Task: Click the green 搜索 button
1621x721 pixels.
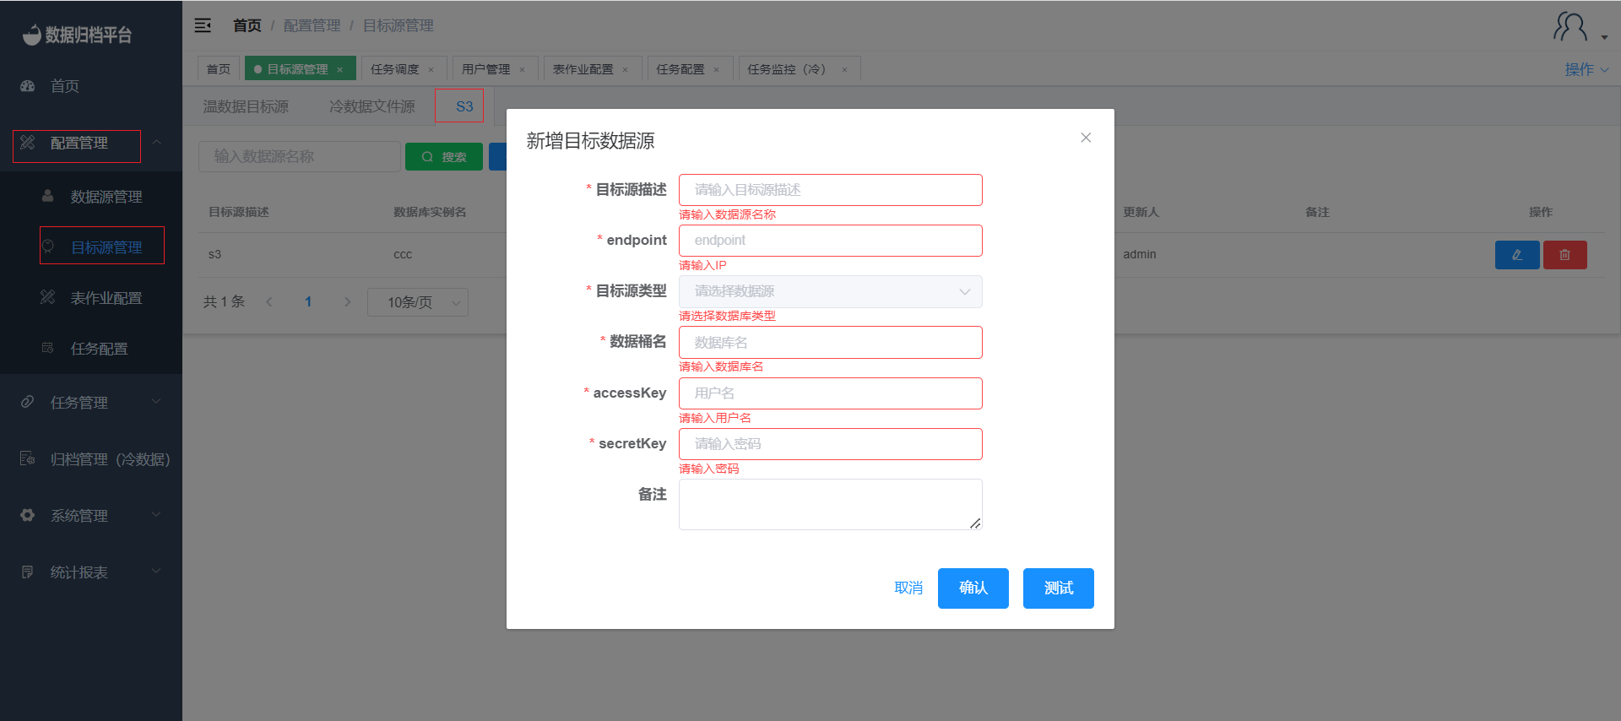Action: pos(444,157)
